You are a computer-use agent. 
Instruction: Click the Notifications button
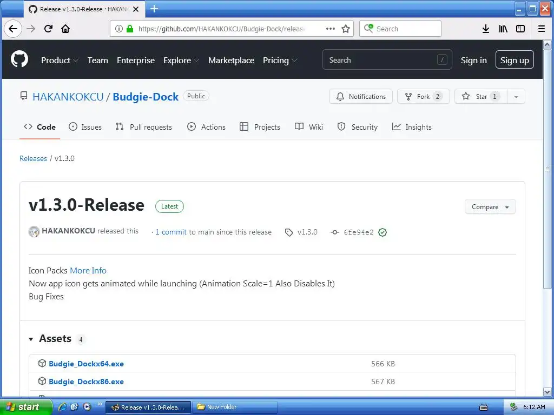coord(360,97)
